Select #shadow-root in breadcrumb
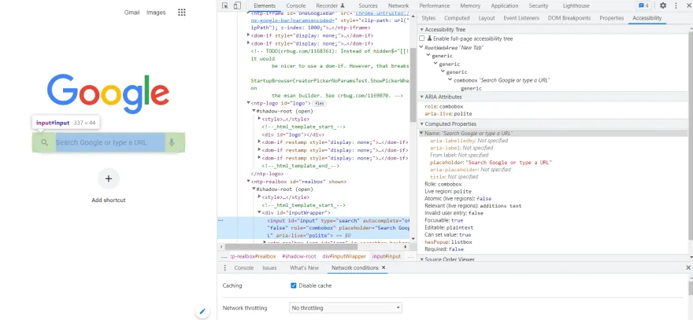693x320 pixels. pos(298,256)
